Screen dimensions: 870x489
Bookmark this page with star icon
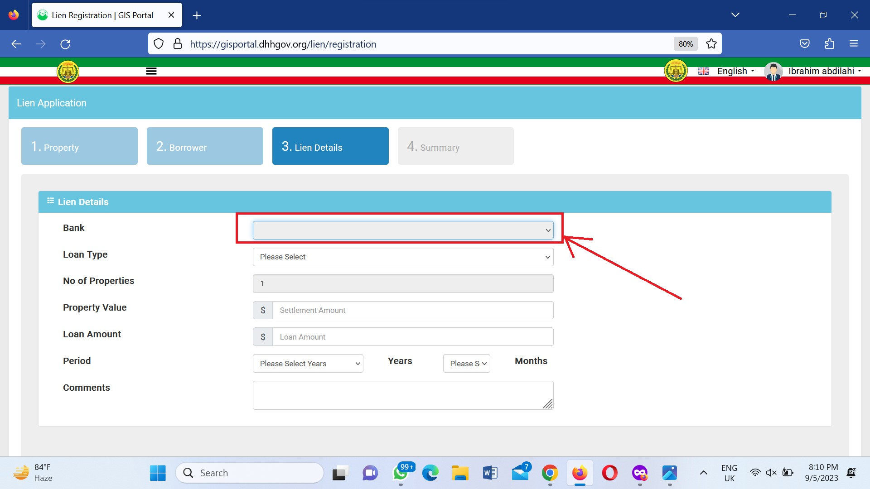coord(711,44)
